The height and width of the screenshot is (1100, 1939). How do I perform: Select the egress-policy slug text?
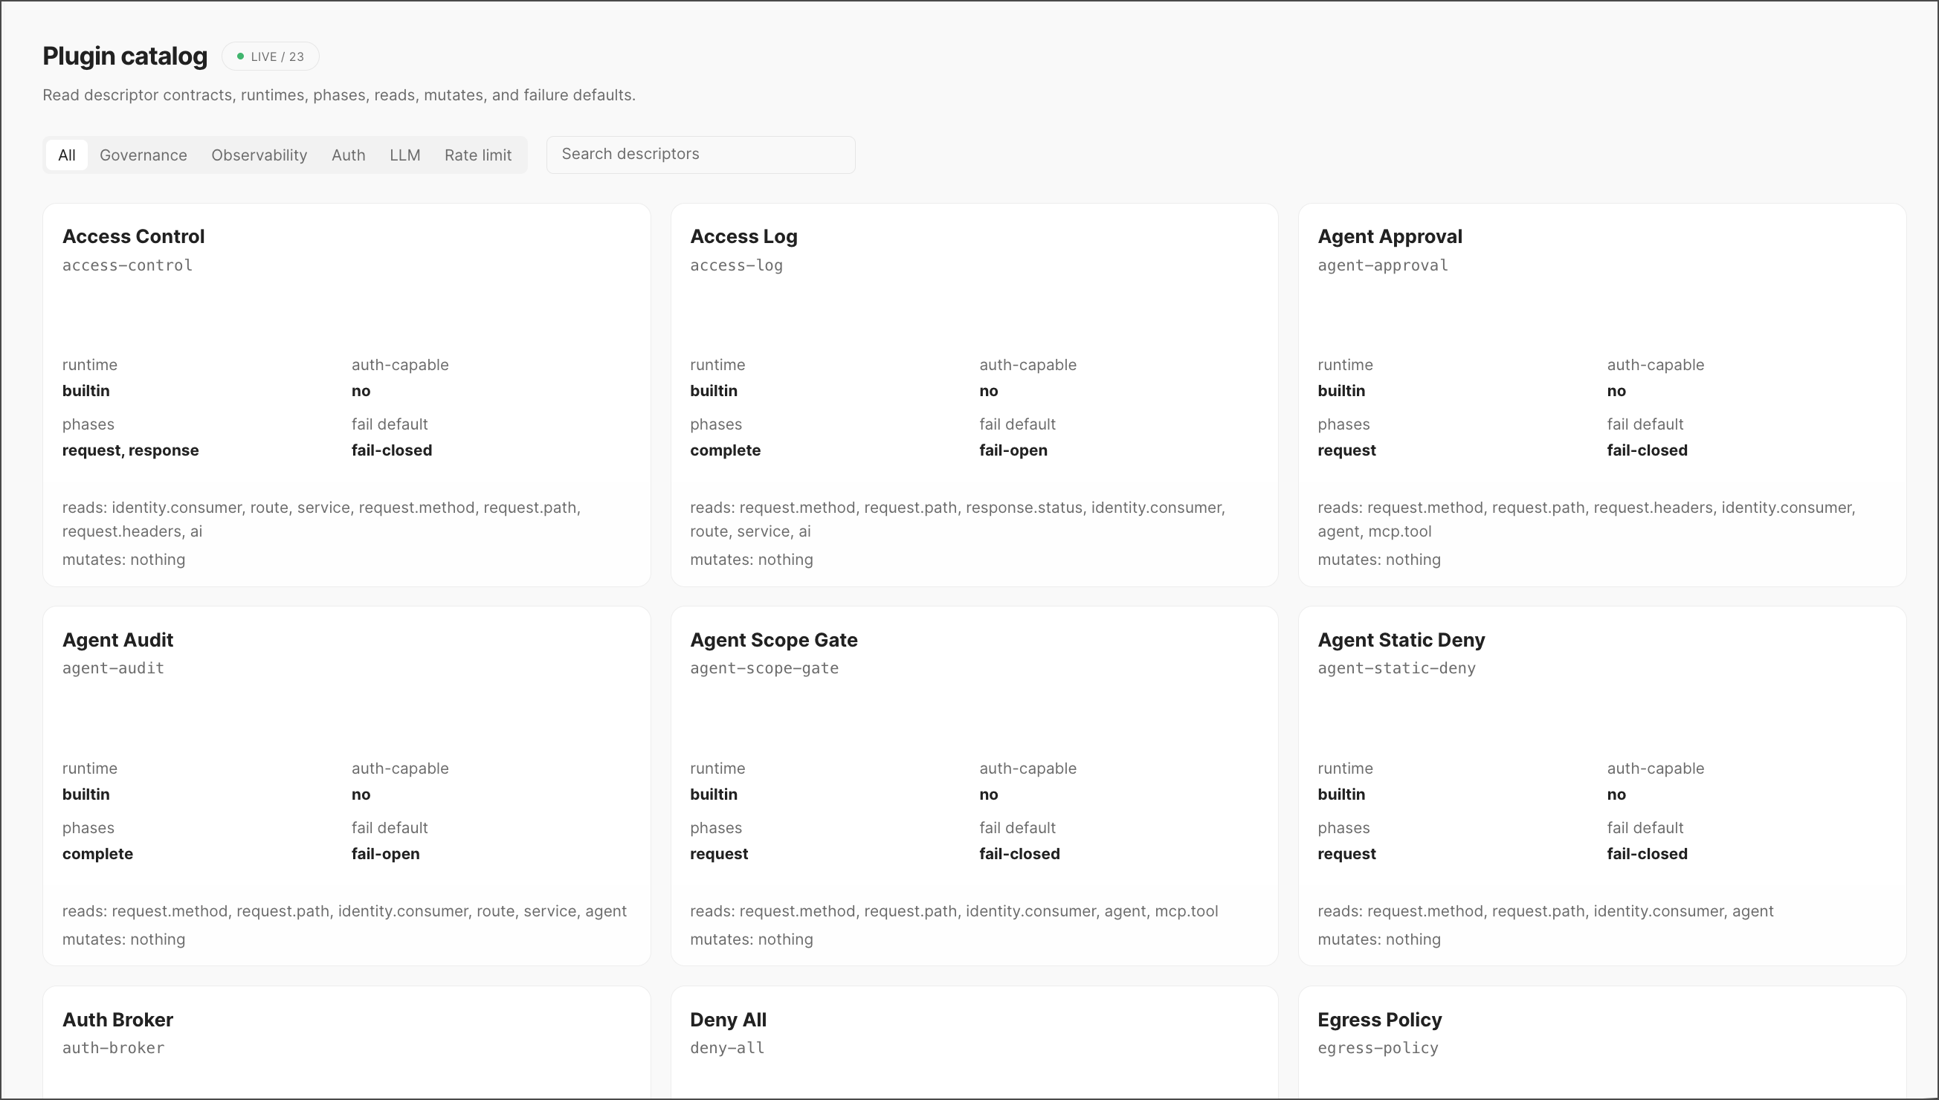coord(1378,1048)
